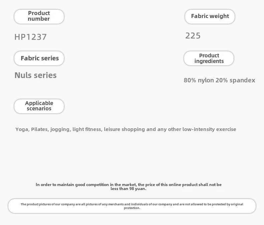
Task: Click '98 yuan' in the pricing notice
Action: (x=138, y=189)
